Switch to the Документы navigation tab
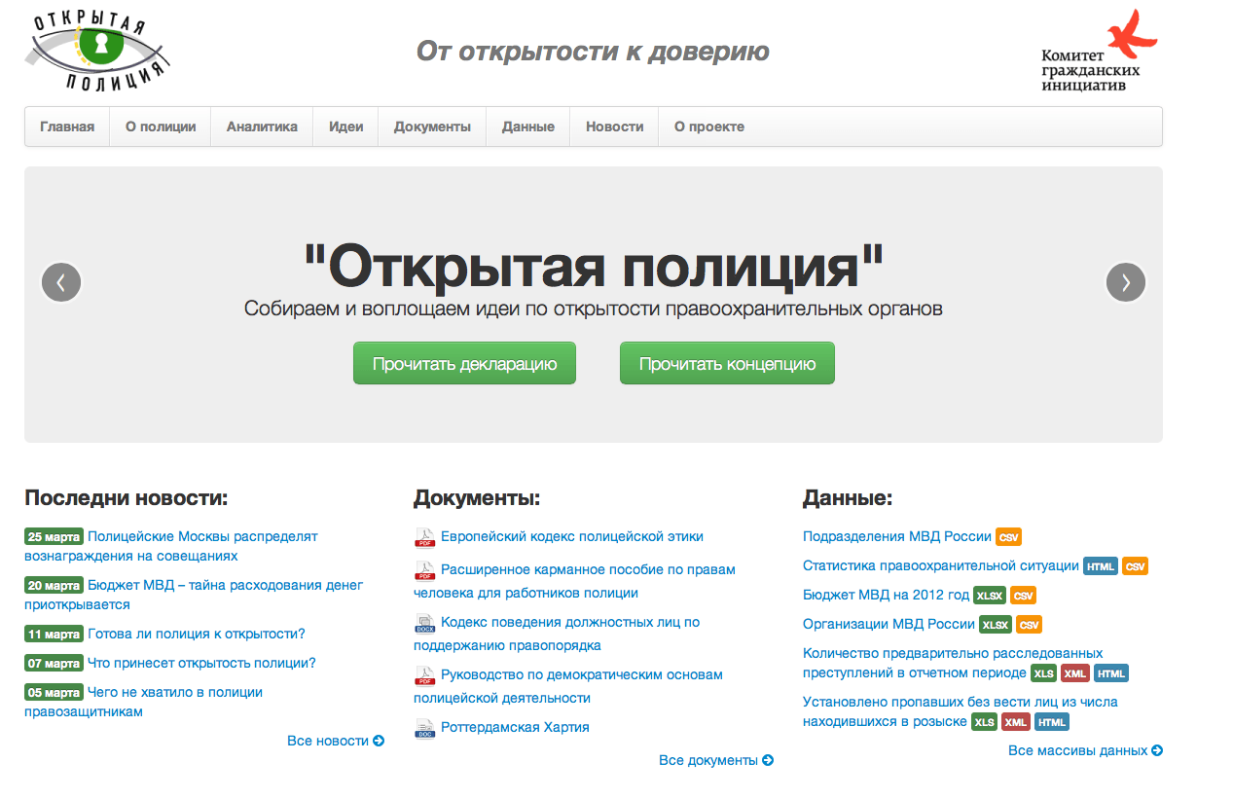 (x=432, y=127)
